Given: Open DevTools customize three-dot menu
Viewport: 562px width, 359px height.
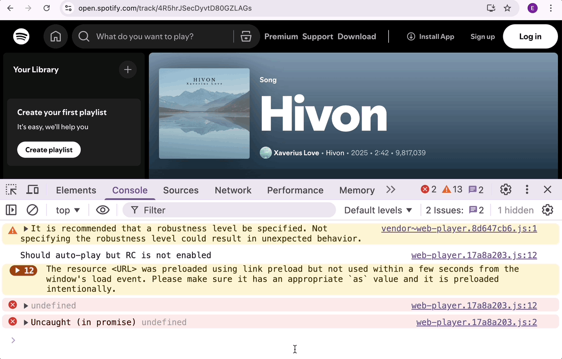Looking at the screenshot, I should [527, 189].
